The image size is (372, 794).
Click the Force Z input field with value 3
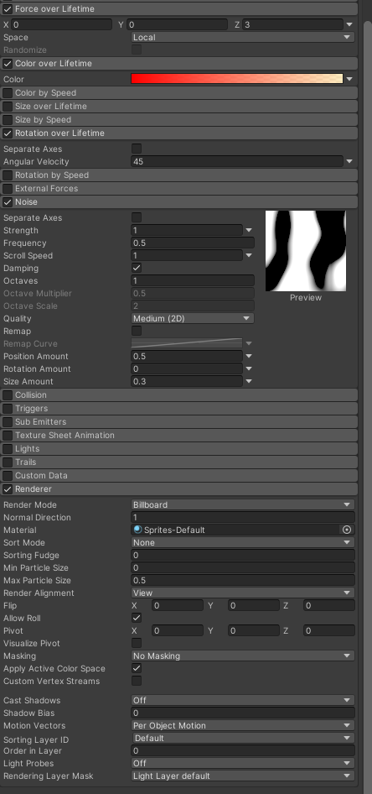(292, 24)
